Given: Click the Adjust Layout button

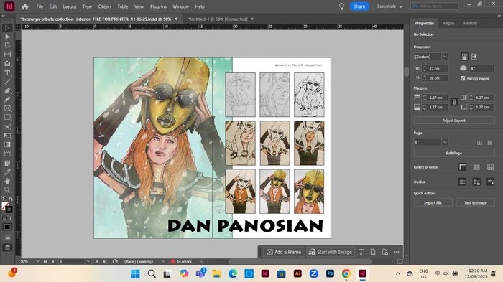Looking at the screenshot, I should 454,121.
